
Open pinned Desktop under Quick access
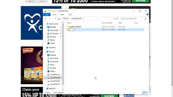(x=53, y=27)
